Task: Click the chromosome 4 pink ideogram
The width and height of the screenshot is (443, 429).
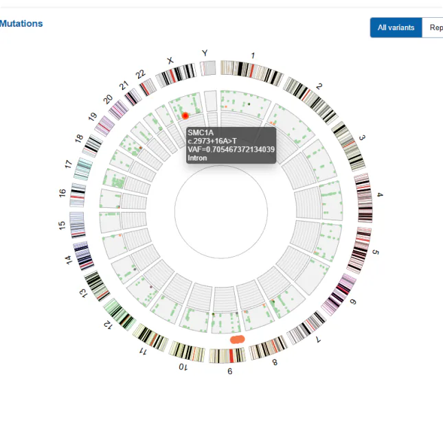Action: 363,198
